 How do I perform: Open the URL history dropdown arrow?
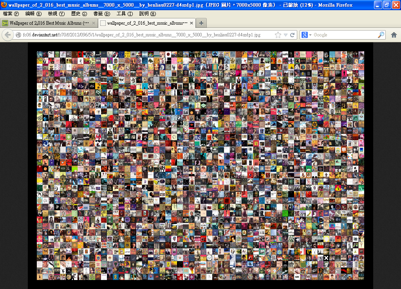click(285, 35)
